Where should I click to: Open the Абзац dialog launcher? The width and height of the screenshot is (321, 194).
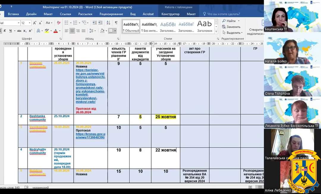click(x=118, y=38)
